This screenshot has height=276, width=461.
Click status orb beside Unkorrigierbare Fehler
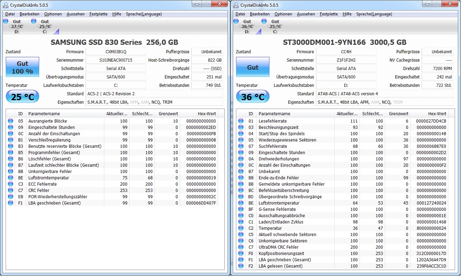(11, 171)
